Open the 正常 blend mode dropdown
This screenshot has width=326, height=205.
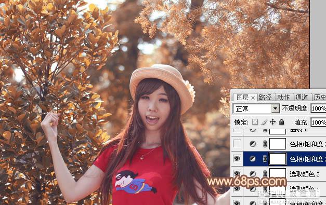pyautogui.click(x=256, y=108)
